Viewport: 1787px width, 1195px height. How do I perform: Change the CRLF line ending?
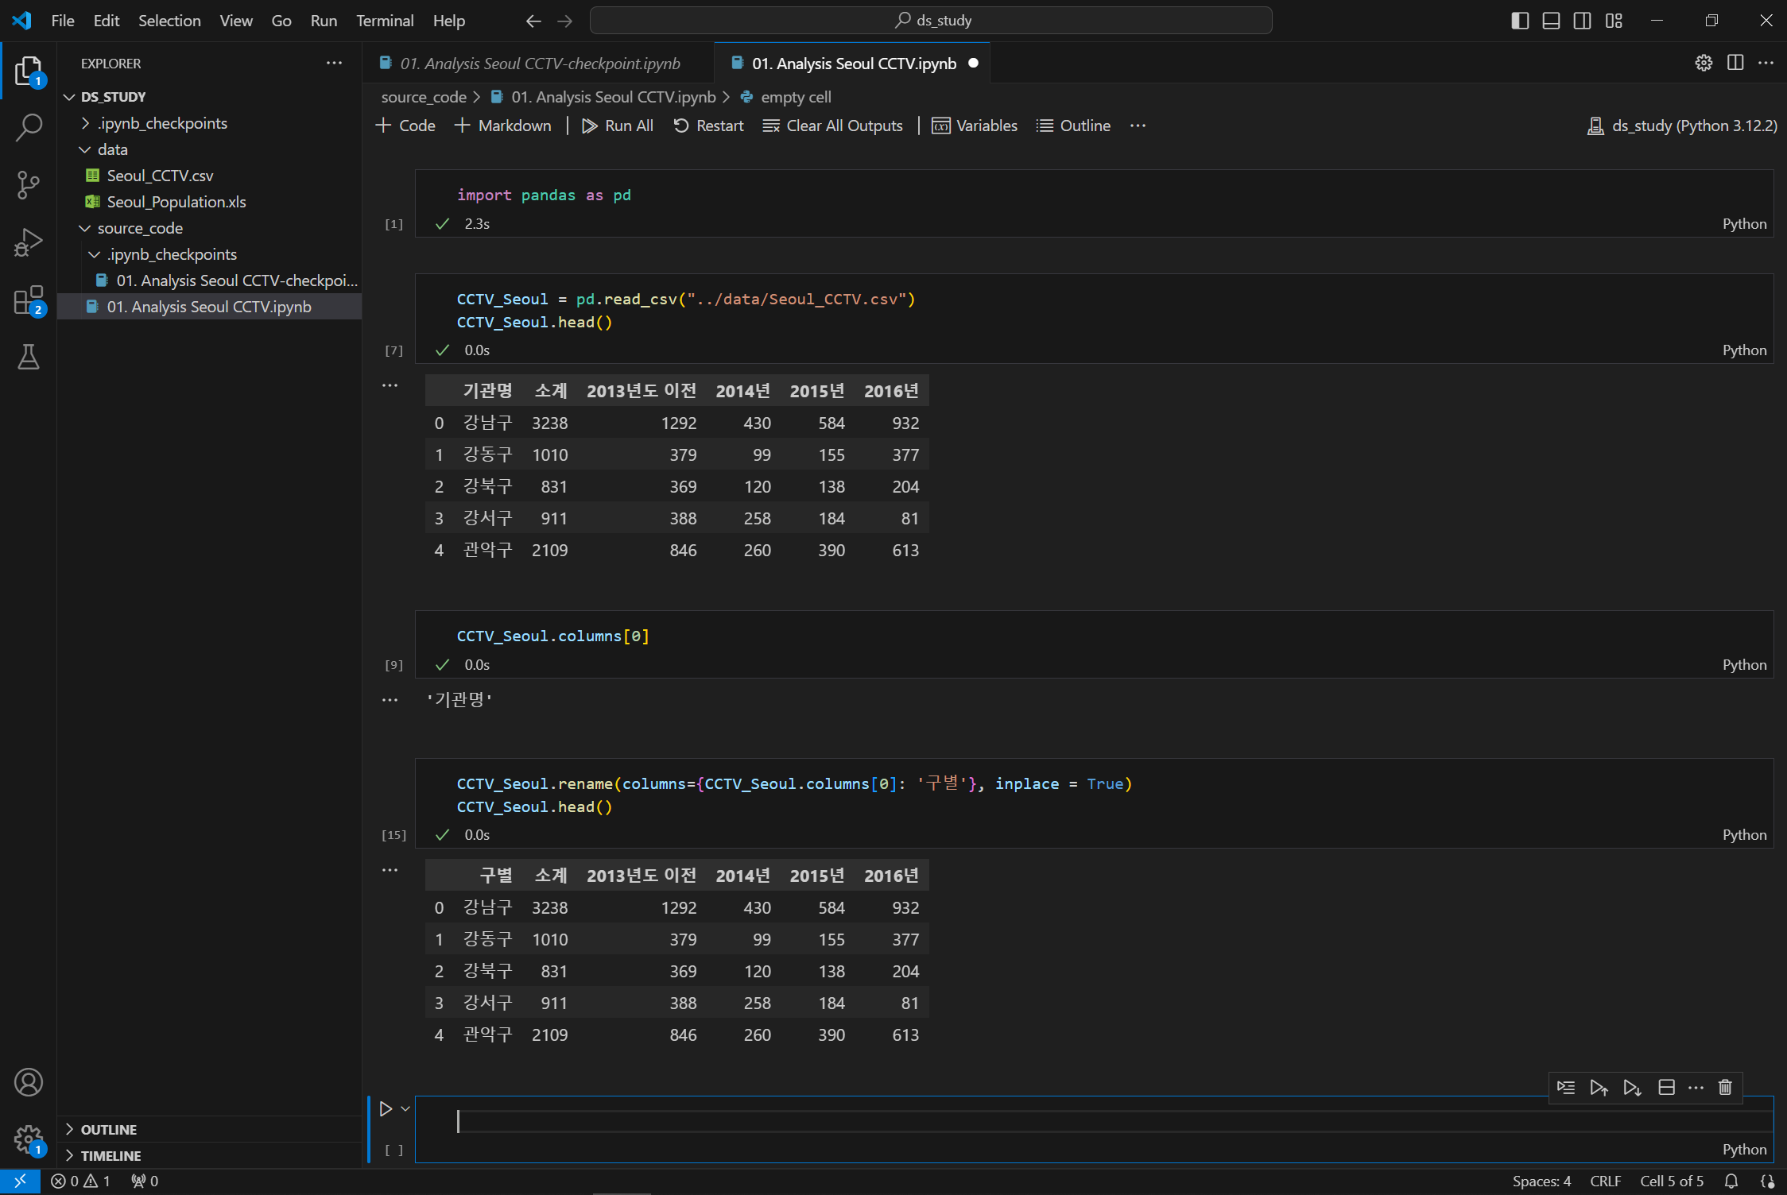pyautogui.click(x=1605, y=1181)
